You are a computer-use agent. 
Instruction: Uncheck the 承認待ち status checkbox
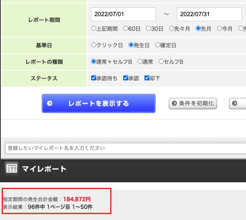point(93,78)
